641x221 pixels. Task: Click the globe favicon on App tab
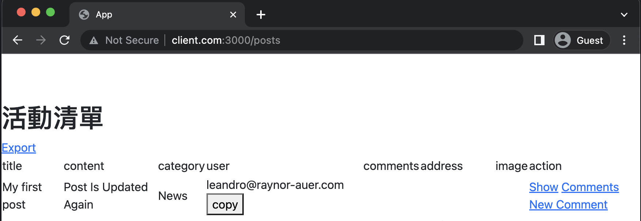[84, 15]
